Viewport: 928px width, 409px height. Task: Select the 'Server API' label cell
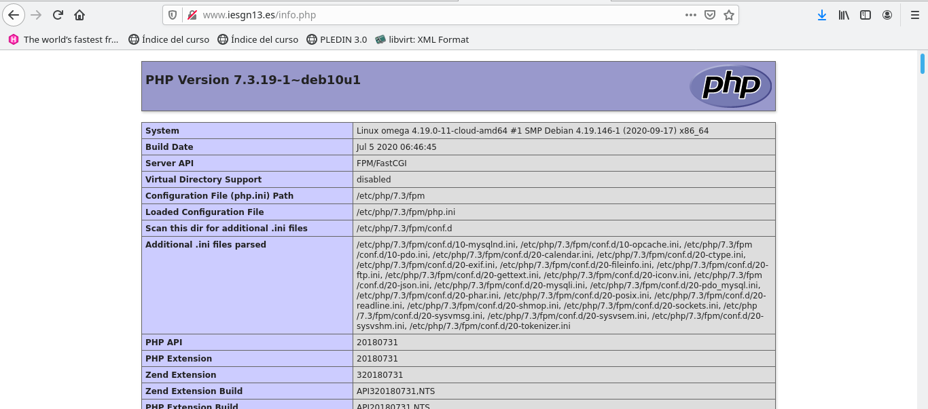(x=247, y=163)
